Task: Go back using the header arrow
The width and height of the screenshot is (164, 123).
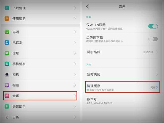Action: click(88, 7)
